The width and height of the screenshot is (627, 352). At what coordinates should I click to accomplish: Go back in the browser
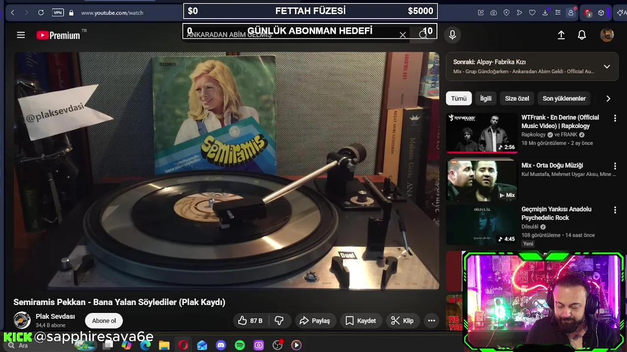(13, 13)
